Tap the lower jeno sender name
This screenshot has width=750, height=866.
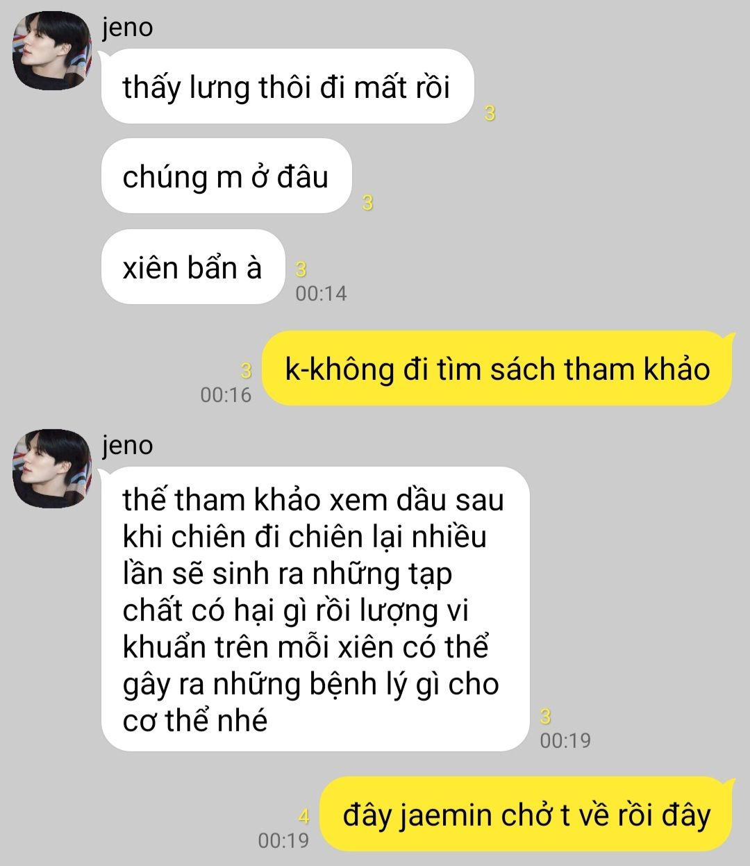coord(127,445)
